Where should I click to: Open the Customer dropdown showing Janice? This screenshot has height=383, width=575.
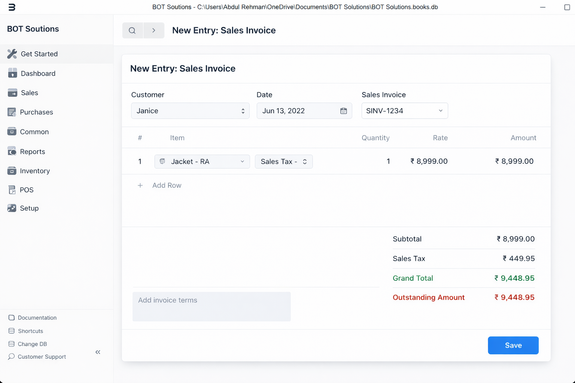190,111
